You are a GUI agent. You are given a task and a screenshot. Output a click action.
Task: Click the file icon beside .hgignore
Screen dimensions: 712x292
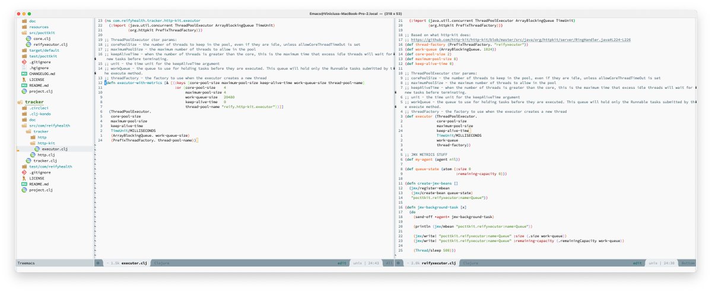tap(24, 68)
